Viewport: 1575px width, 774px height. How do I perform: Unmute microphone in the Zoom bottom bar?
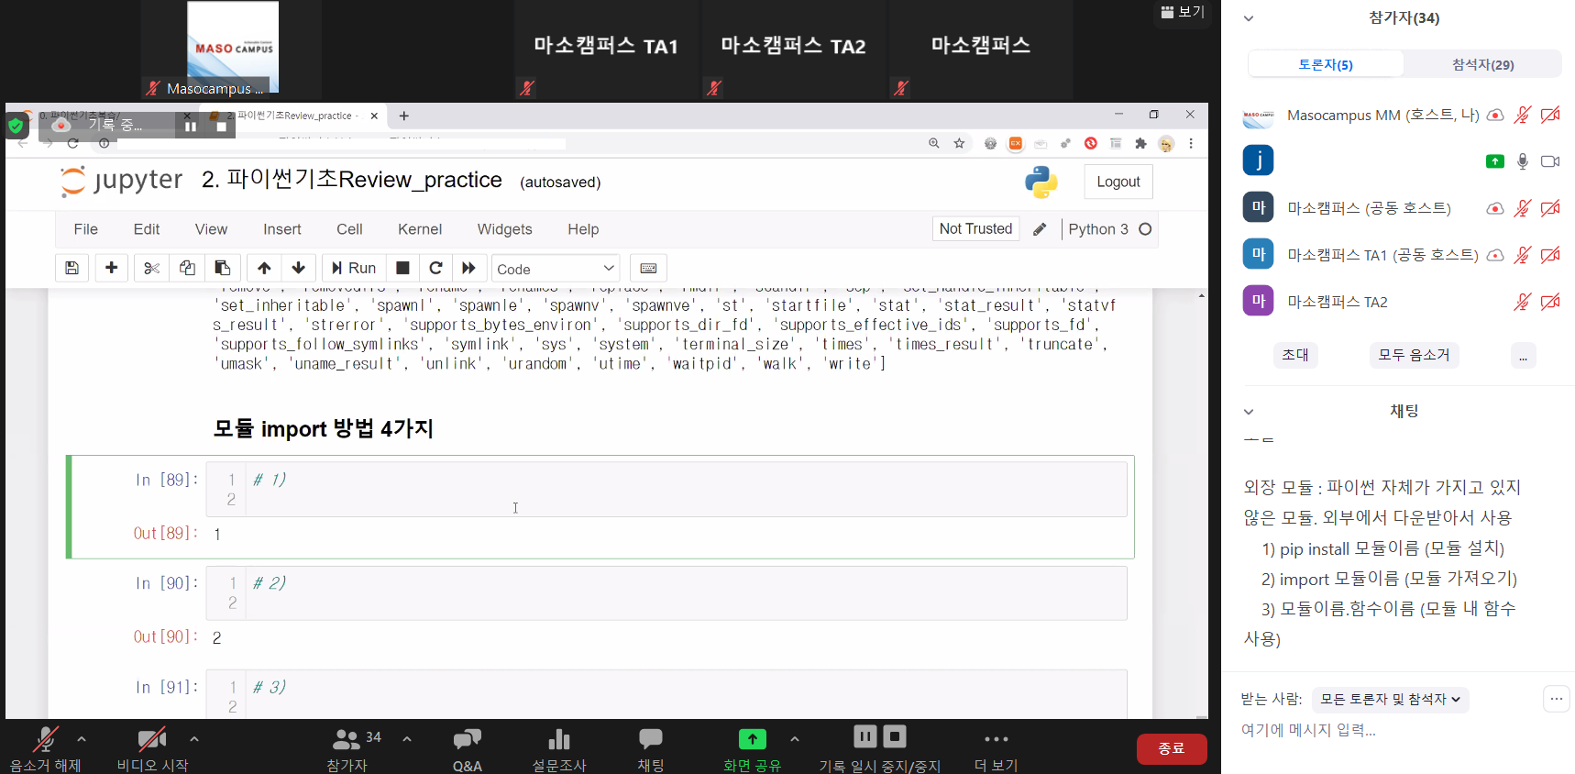click(45, 747)
